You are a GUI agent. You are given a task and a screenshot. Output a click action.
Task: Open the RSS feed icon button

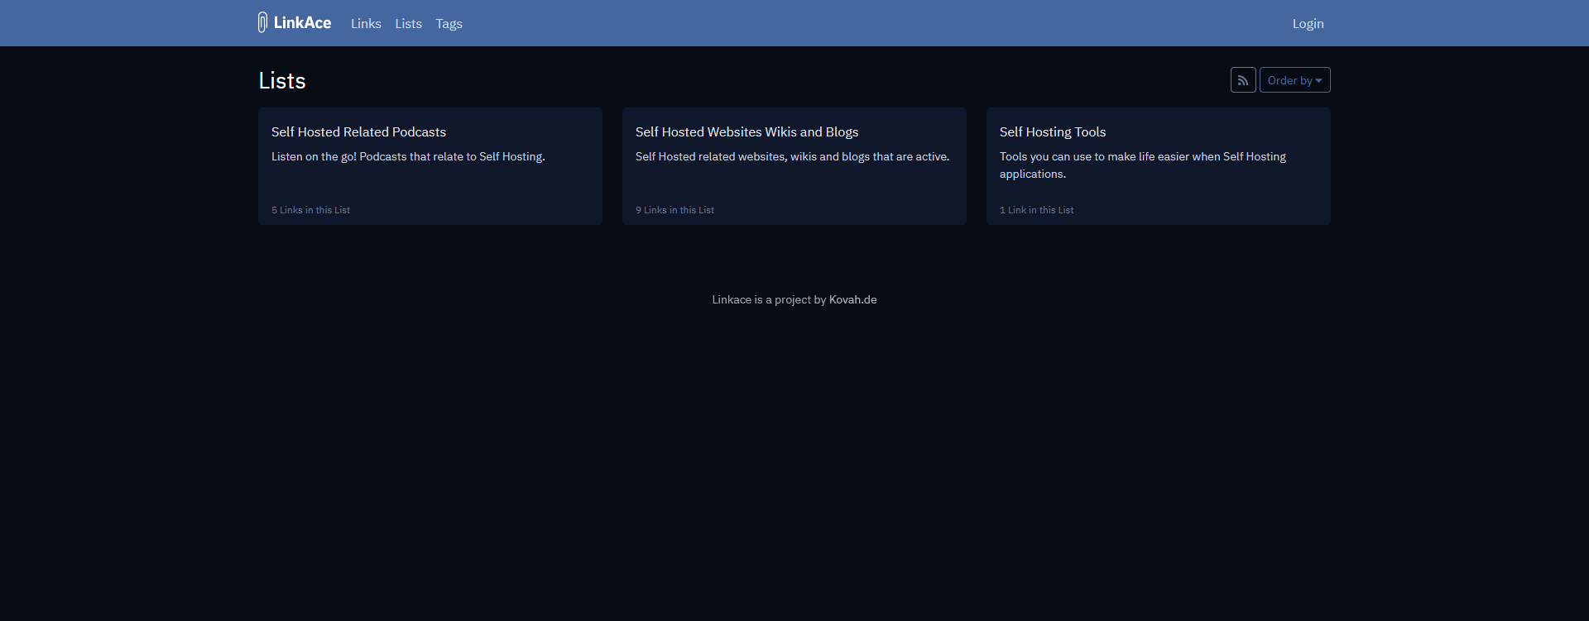(x=1243, y=80)
